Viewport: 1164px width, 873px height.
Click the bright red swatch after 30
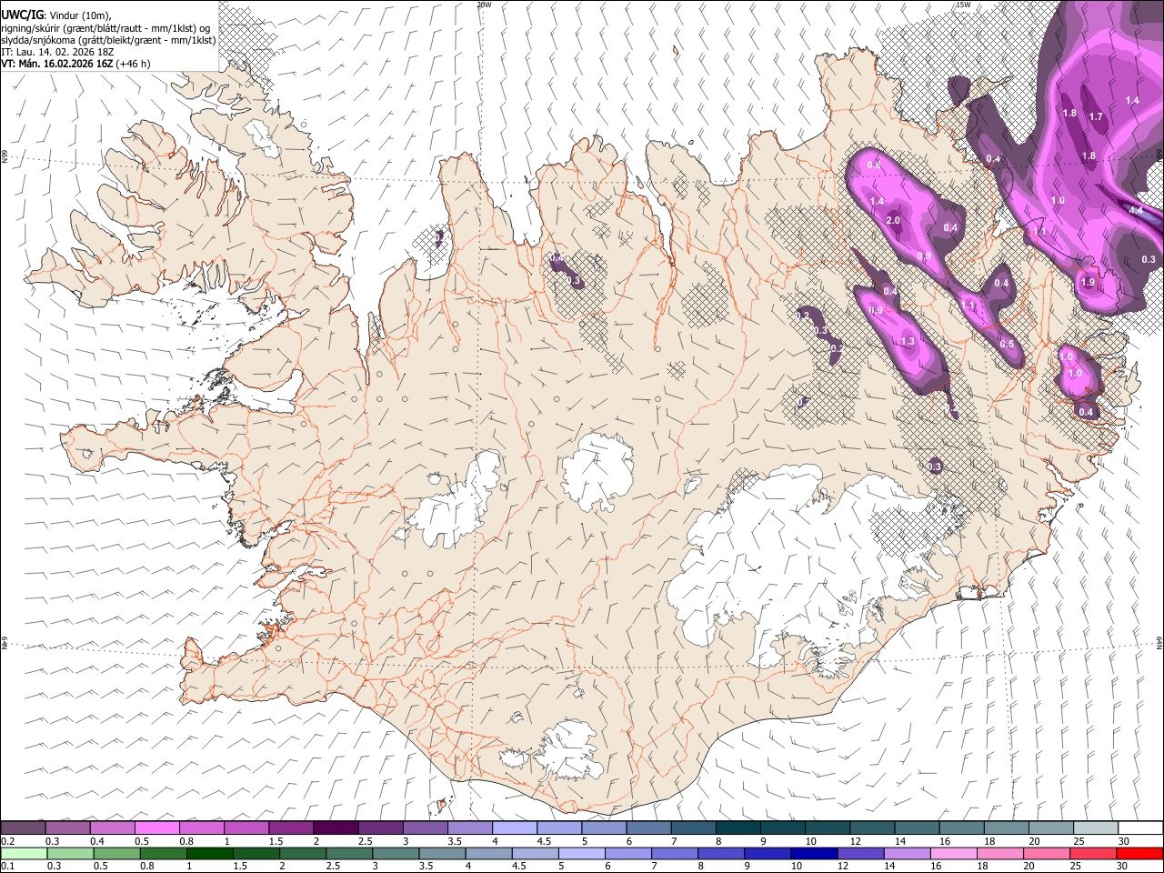(1139, 853)
